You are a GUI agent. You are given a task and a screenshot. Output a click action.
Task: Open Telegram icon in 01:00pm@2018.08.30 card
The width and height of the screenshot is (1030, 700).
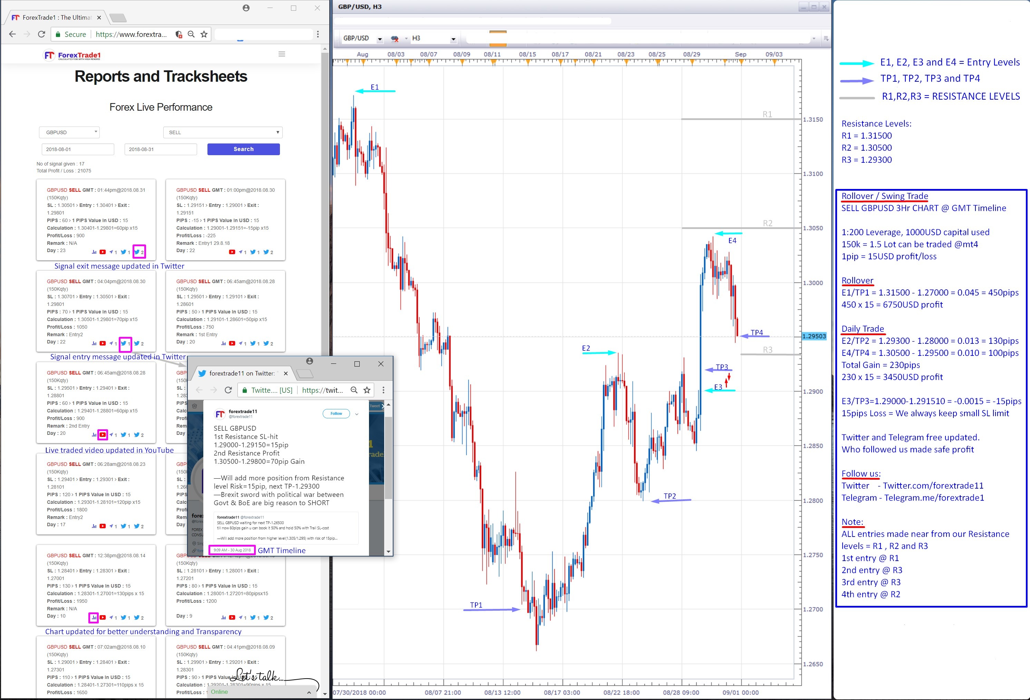(x=241, y=252)
